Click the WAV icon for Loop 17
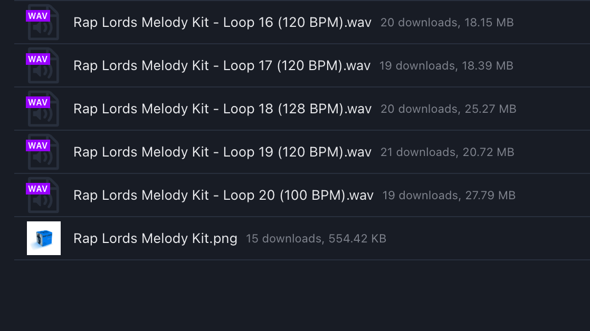590x331 pixels. pyautogui.click(x=38, y=59)
